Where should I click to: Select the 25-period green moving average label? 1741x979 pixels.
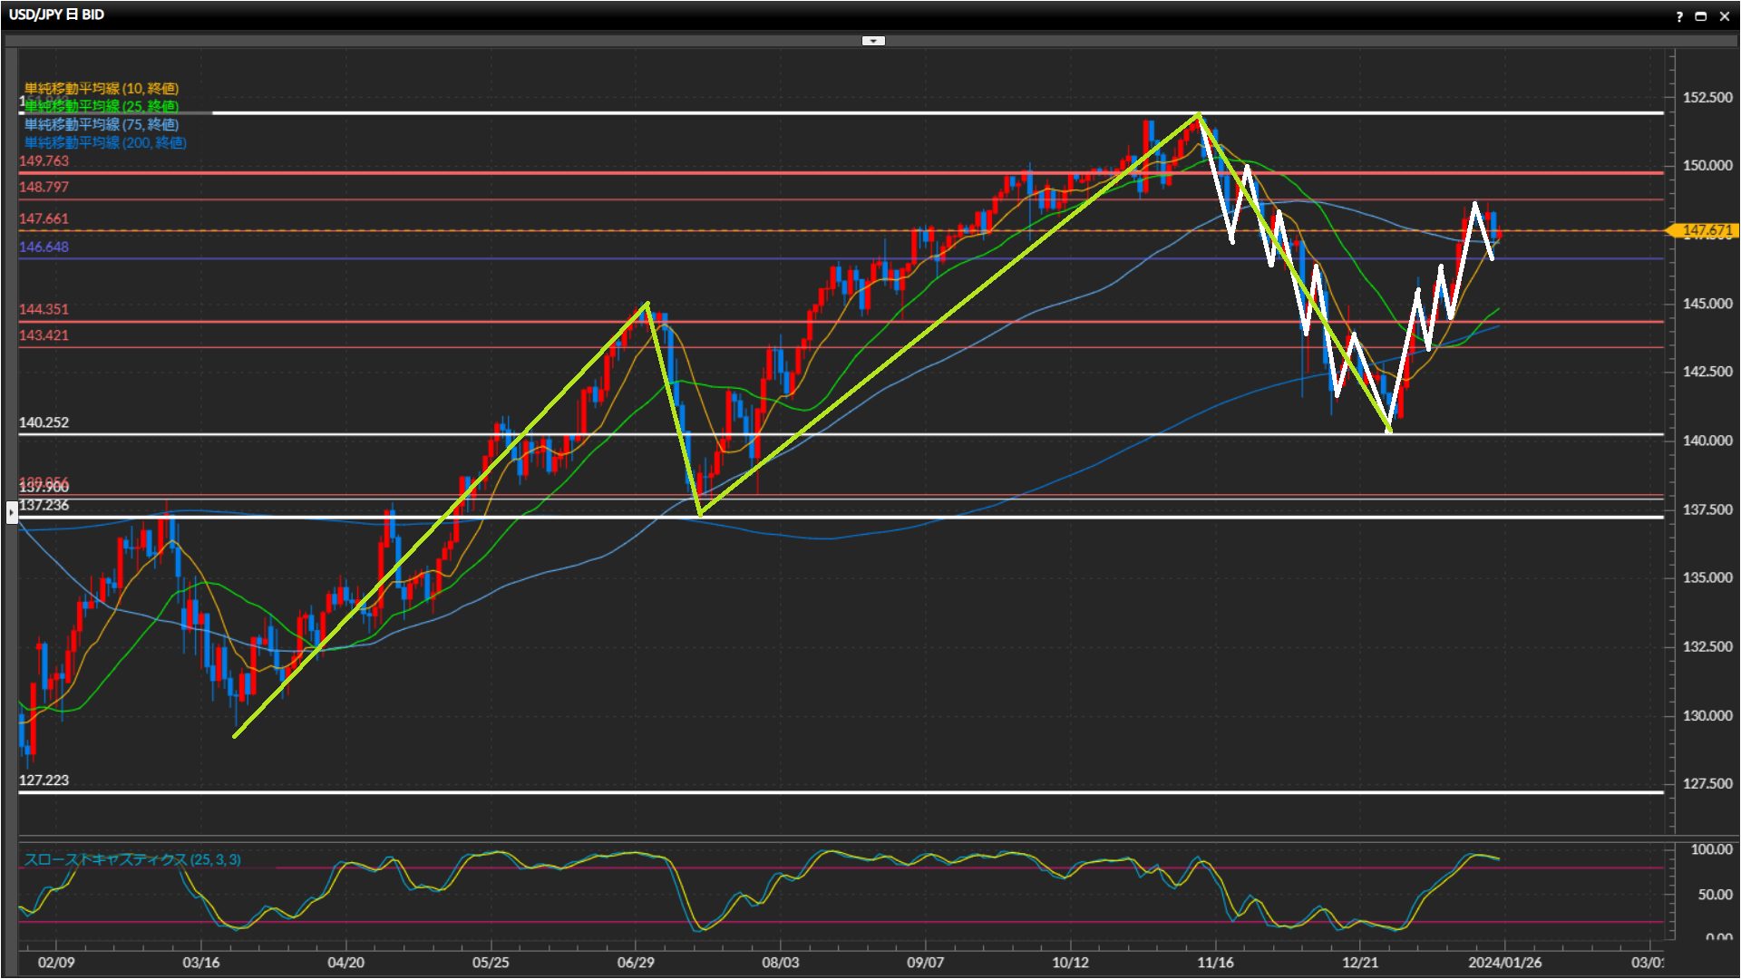102,106
